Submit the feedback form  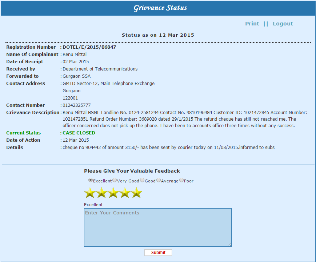[x=158, y=253]
